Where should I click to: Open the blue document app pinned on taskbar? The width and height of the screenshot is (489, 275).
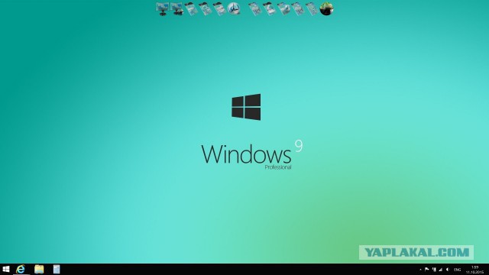point(57,269)
